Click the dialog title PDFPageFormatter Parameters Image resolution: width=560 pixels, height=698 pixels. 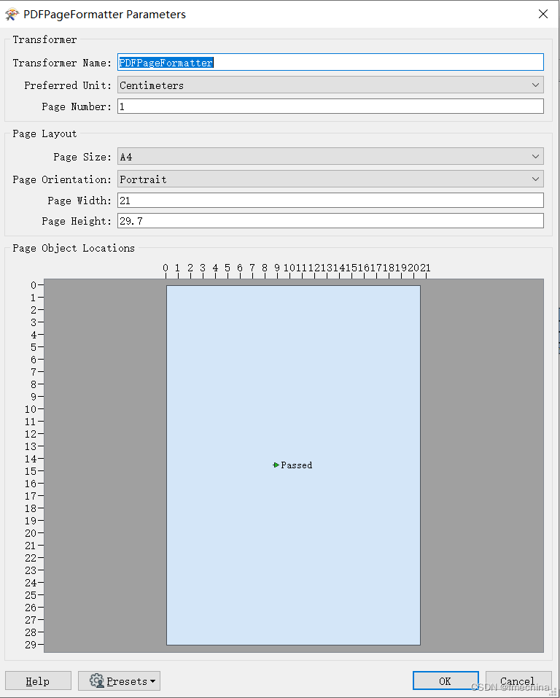(104, 15)
